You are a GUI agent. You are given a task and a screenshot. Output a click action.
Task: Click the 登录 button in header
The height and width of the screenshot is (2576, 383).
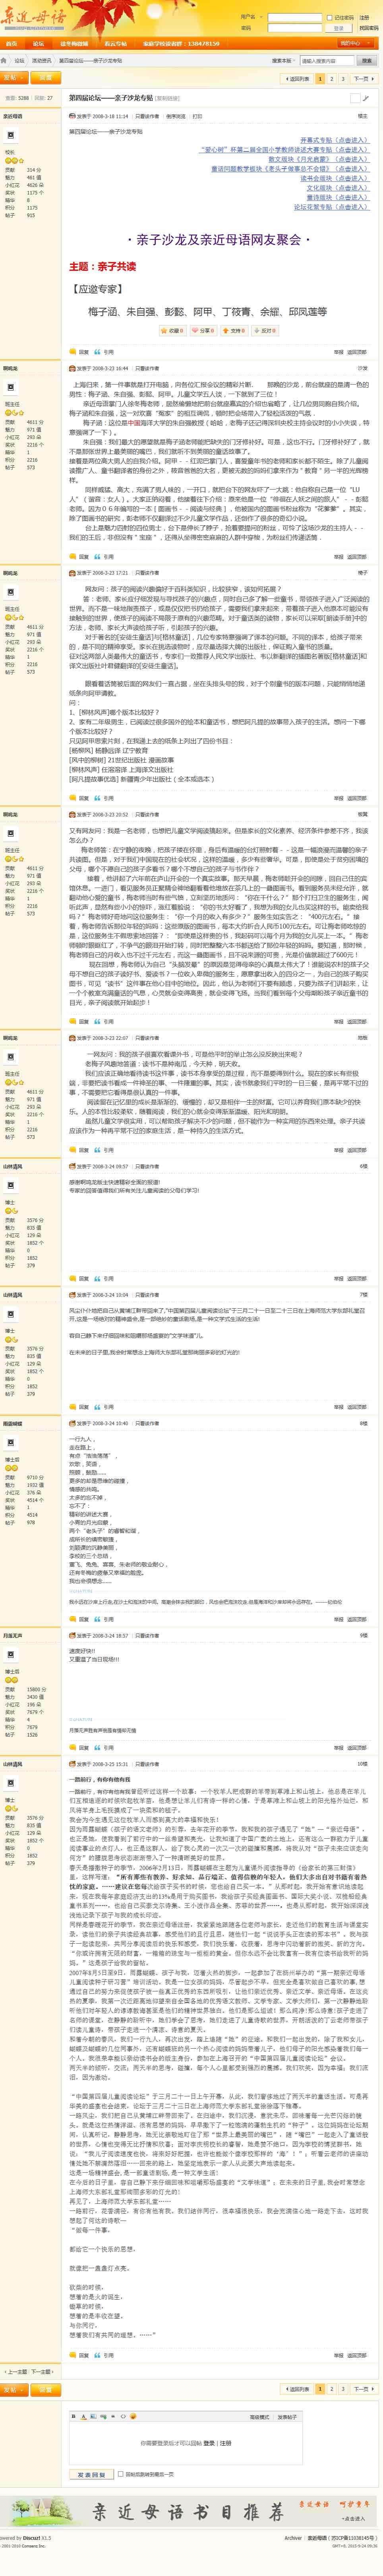coord(339,28)
